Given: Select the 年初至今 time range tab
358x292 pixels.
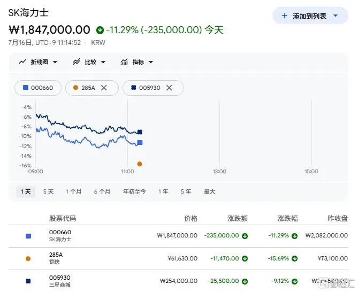Looking at the screenshot, I should tap(134, 191).
